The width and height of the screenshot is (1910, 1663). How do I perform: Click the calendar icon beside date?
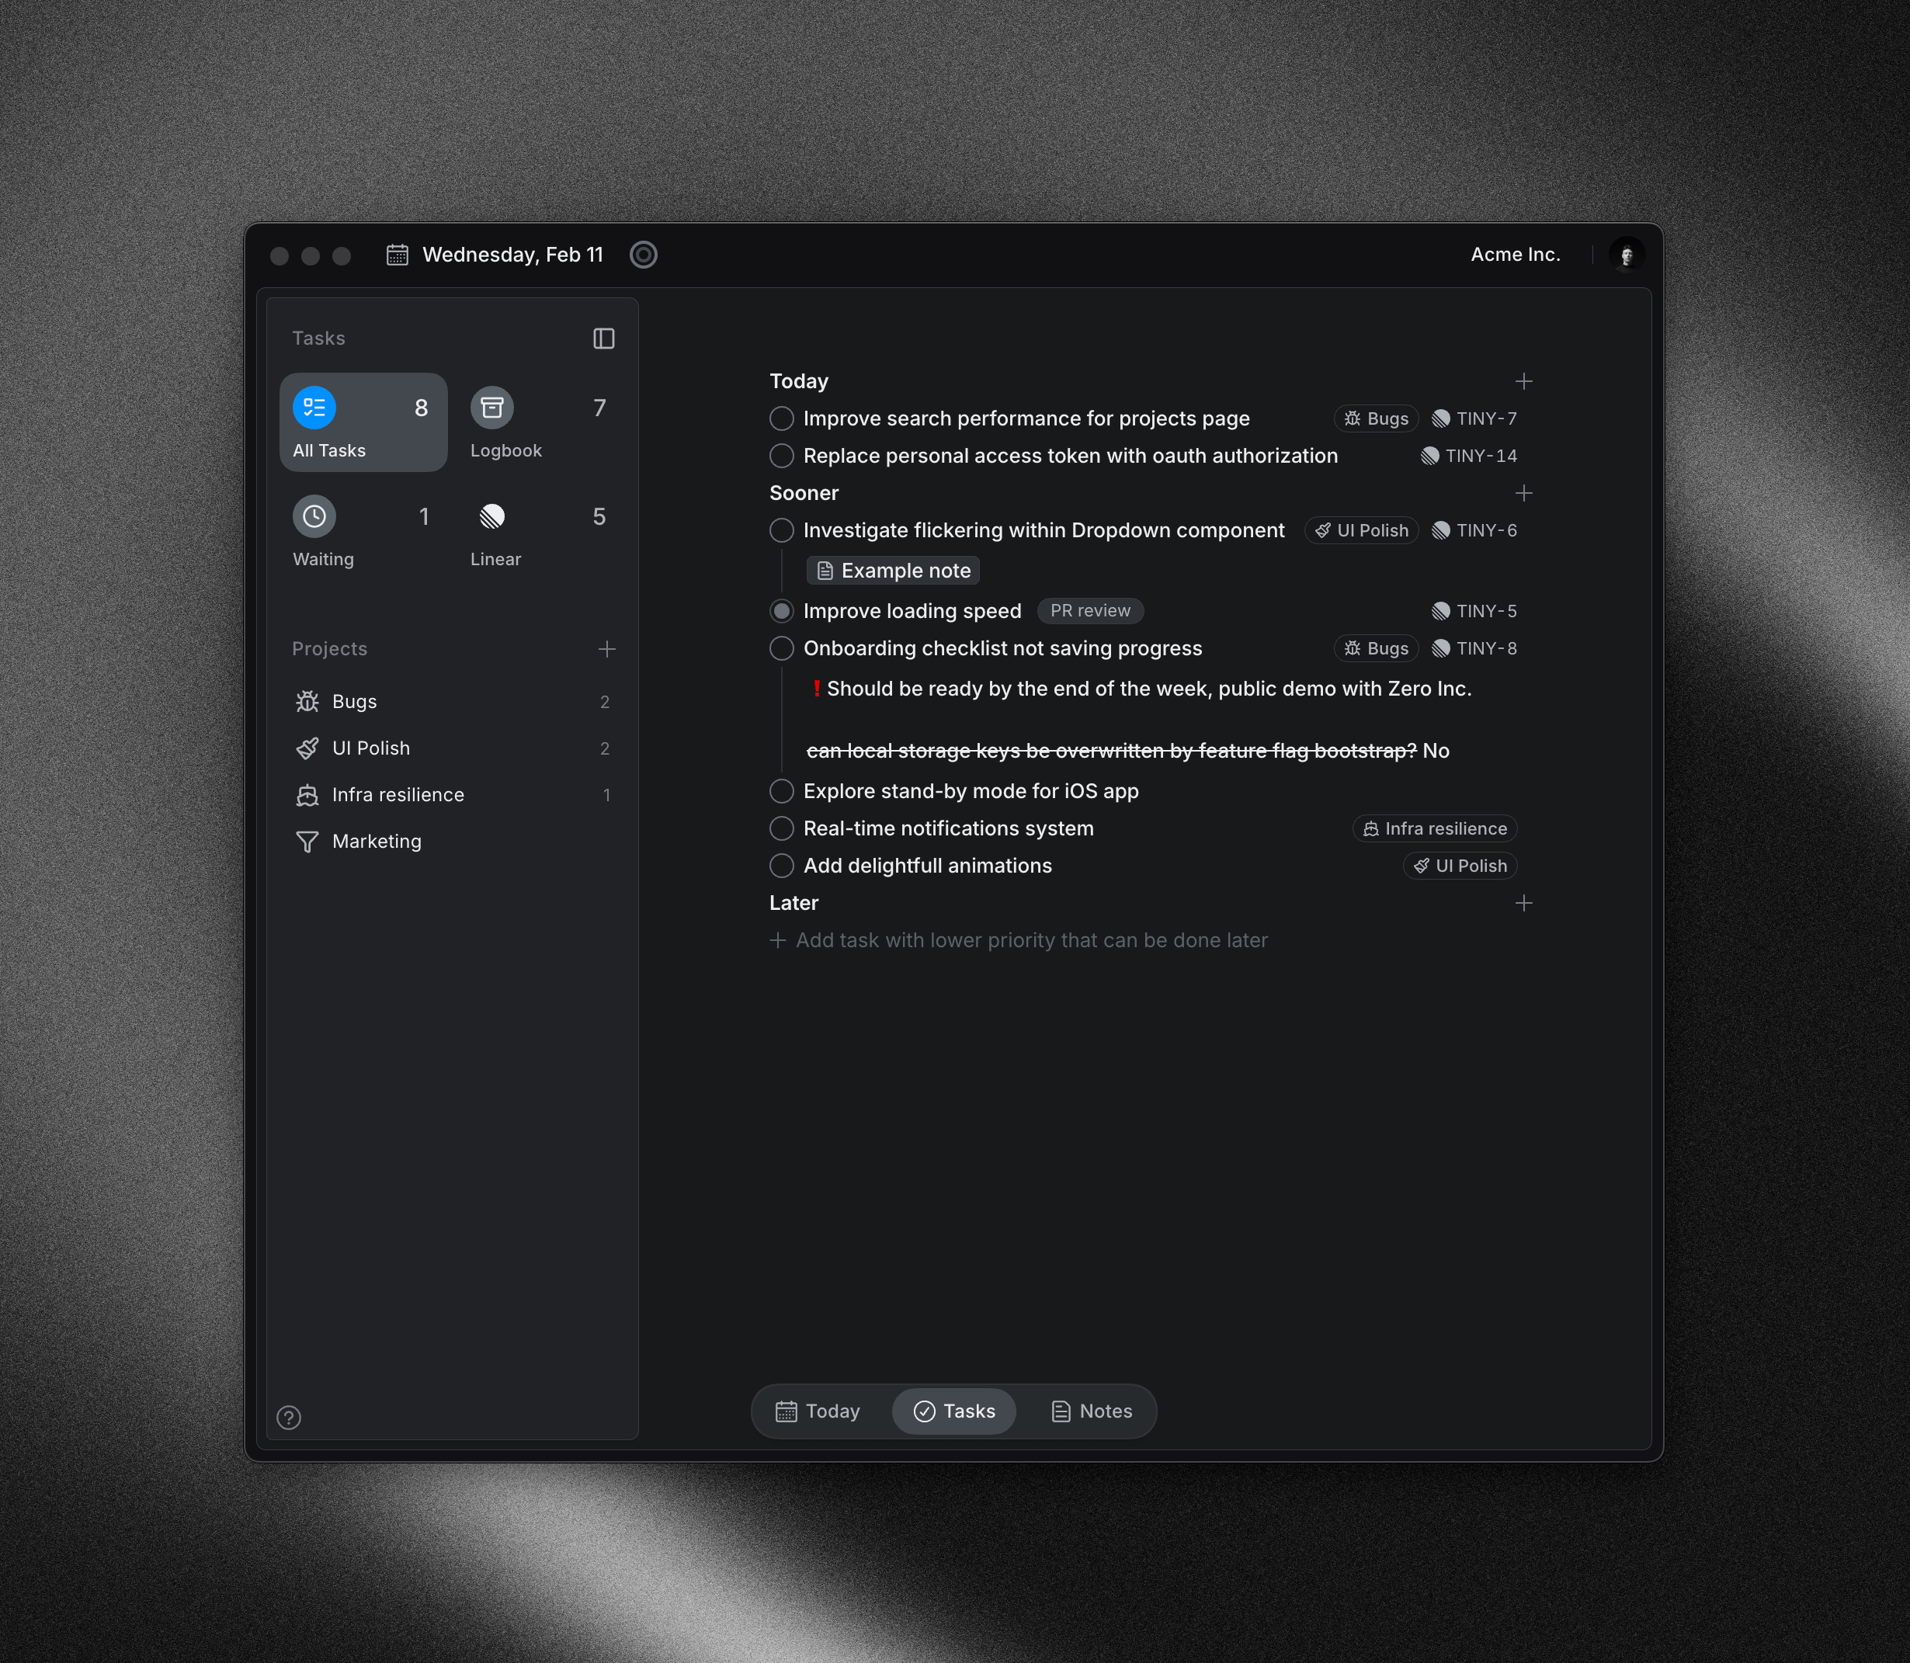click(x=398, y=255)
